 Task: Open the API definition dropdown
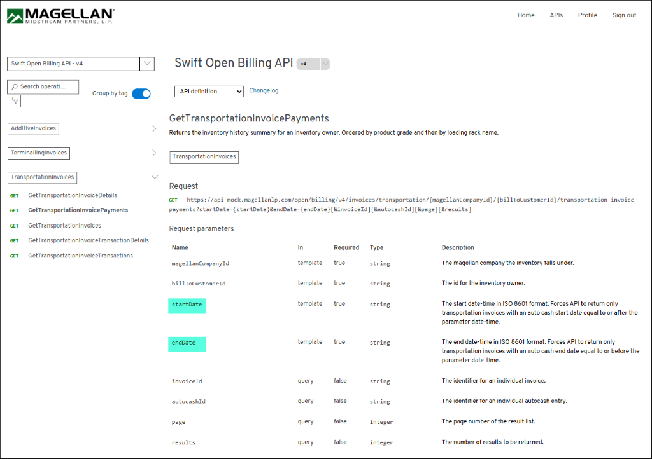[x=209, y=91]
